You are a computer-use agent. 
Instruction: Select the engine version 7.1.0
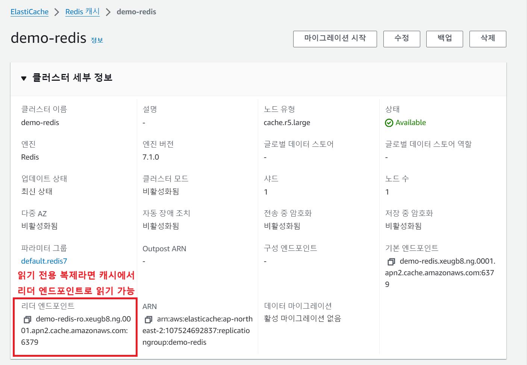coord(151,157)
